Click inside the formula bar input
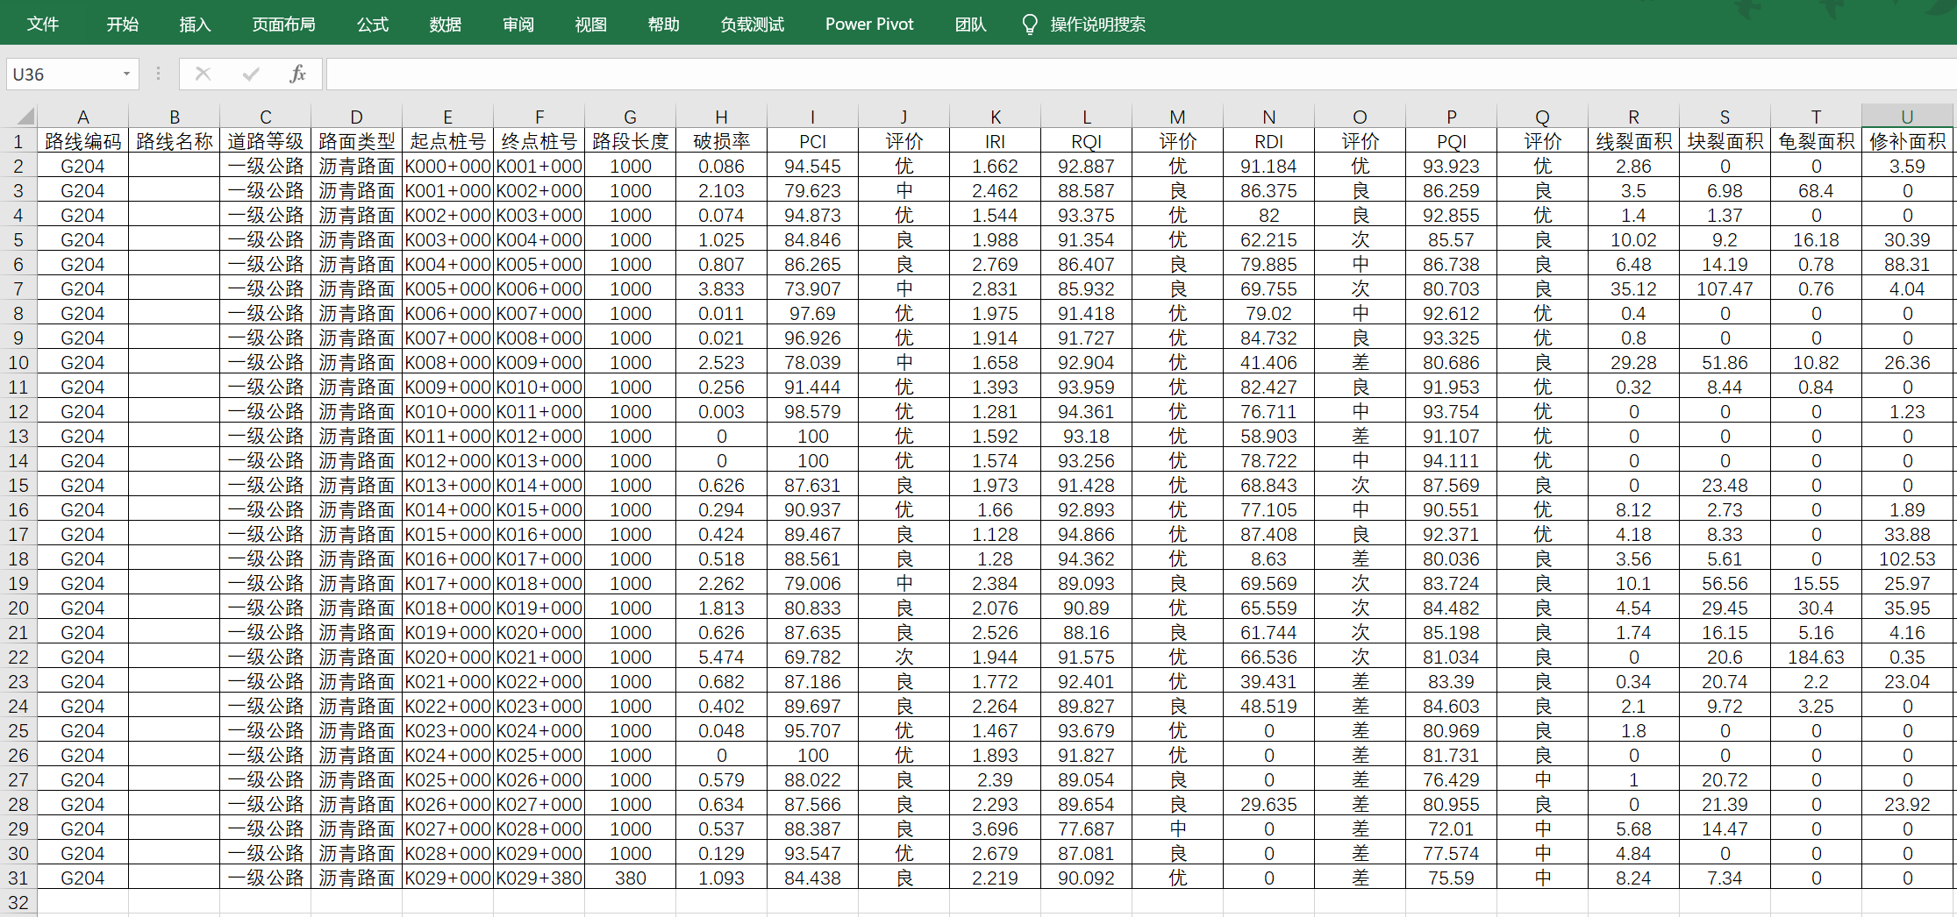1957x917 pixels. [x=1140, y=74]
